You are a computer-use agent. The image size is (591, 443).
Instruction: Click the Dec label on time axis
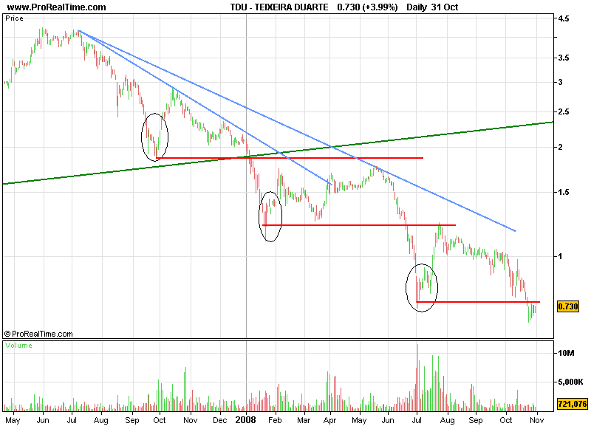[219, 420]
